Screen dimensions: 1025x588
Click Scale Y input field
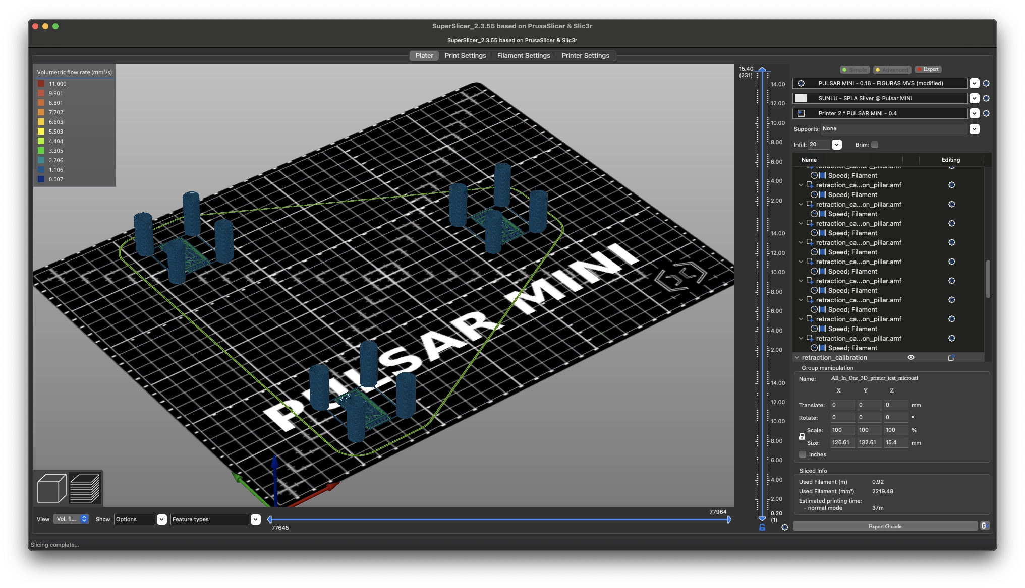point(869,430)
